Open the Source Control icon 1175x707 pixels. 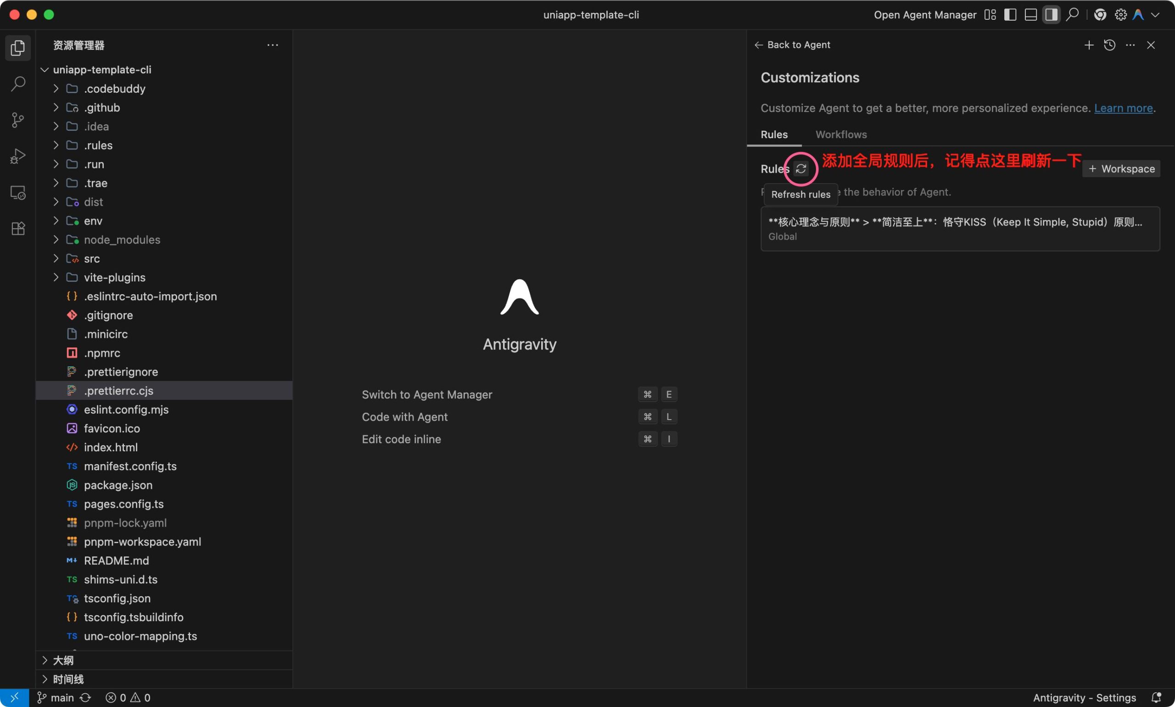pos(17,119)
